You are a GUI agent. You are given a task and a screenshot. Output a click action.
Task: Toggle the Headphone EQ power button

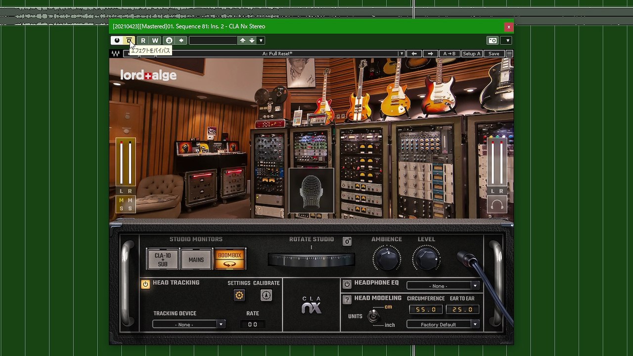tap(347, 284)
